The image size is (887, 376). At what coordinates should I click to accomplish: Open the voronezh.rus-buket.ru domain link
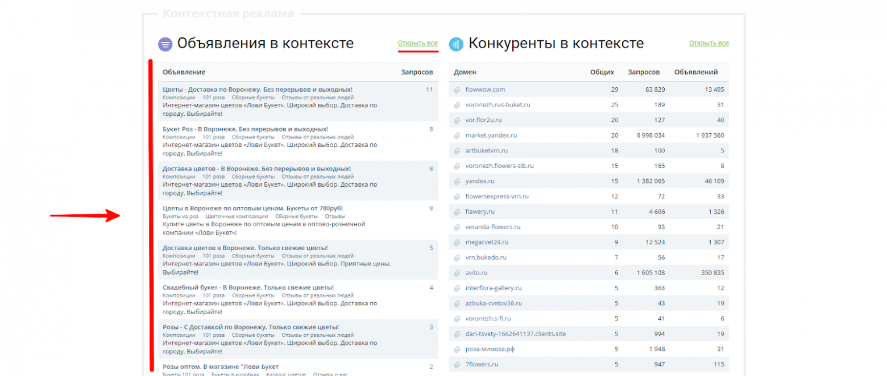coord(499,105)
